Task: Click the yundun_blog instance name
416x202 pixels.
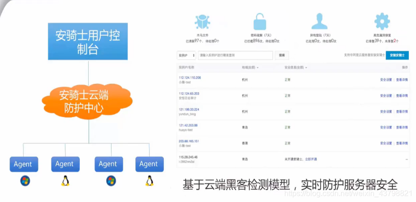Action: 187,114
